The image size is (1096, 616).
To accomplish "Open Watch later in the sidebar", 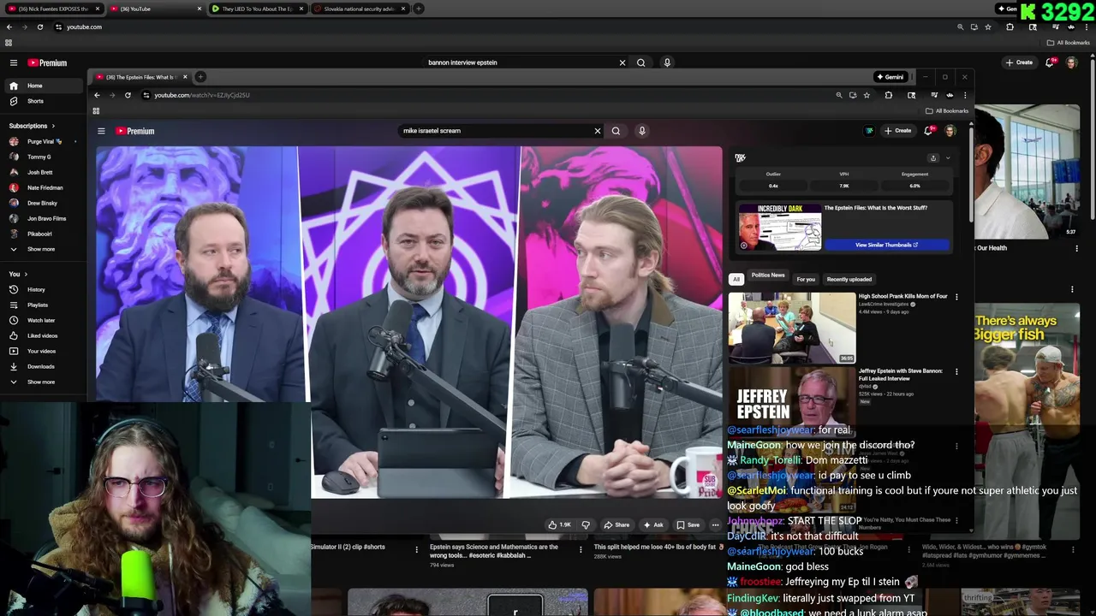I will [x=43, y=320].
